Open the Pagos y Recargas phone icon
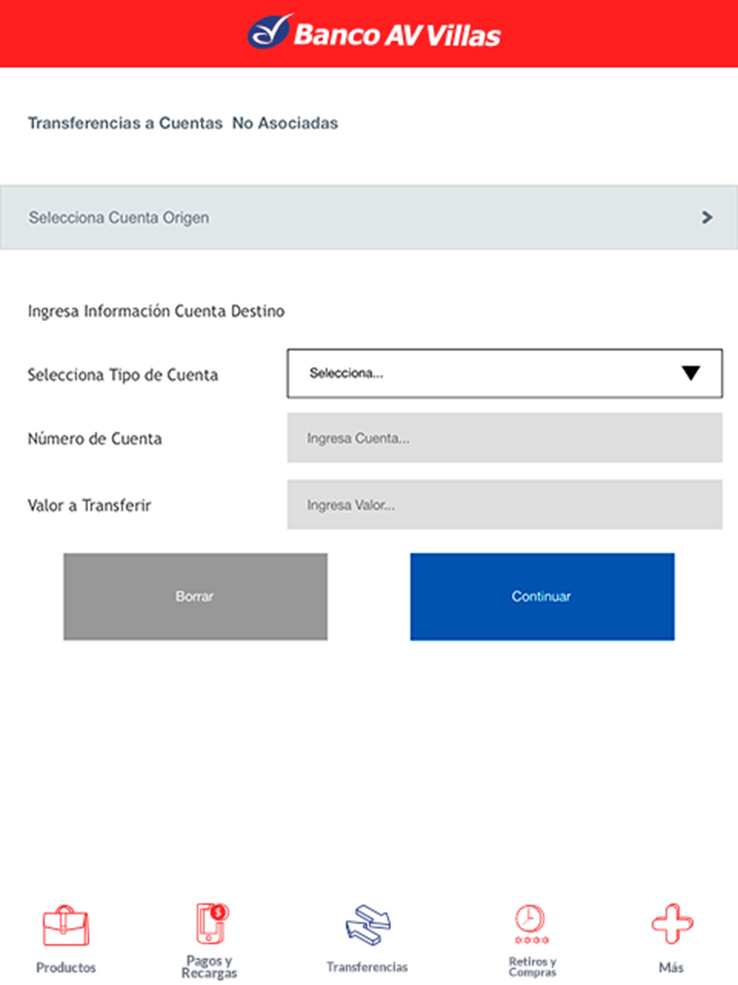The height and width of the screenshot is (985, 738). [x=212, y=923]
